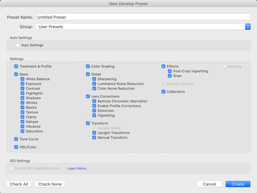Toggle Upright Transforms
The width and height of the screenshot is (257, 193).
[x=94, y=133]
